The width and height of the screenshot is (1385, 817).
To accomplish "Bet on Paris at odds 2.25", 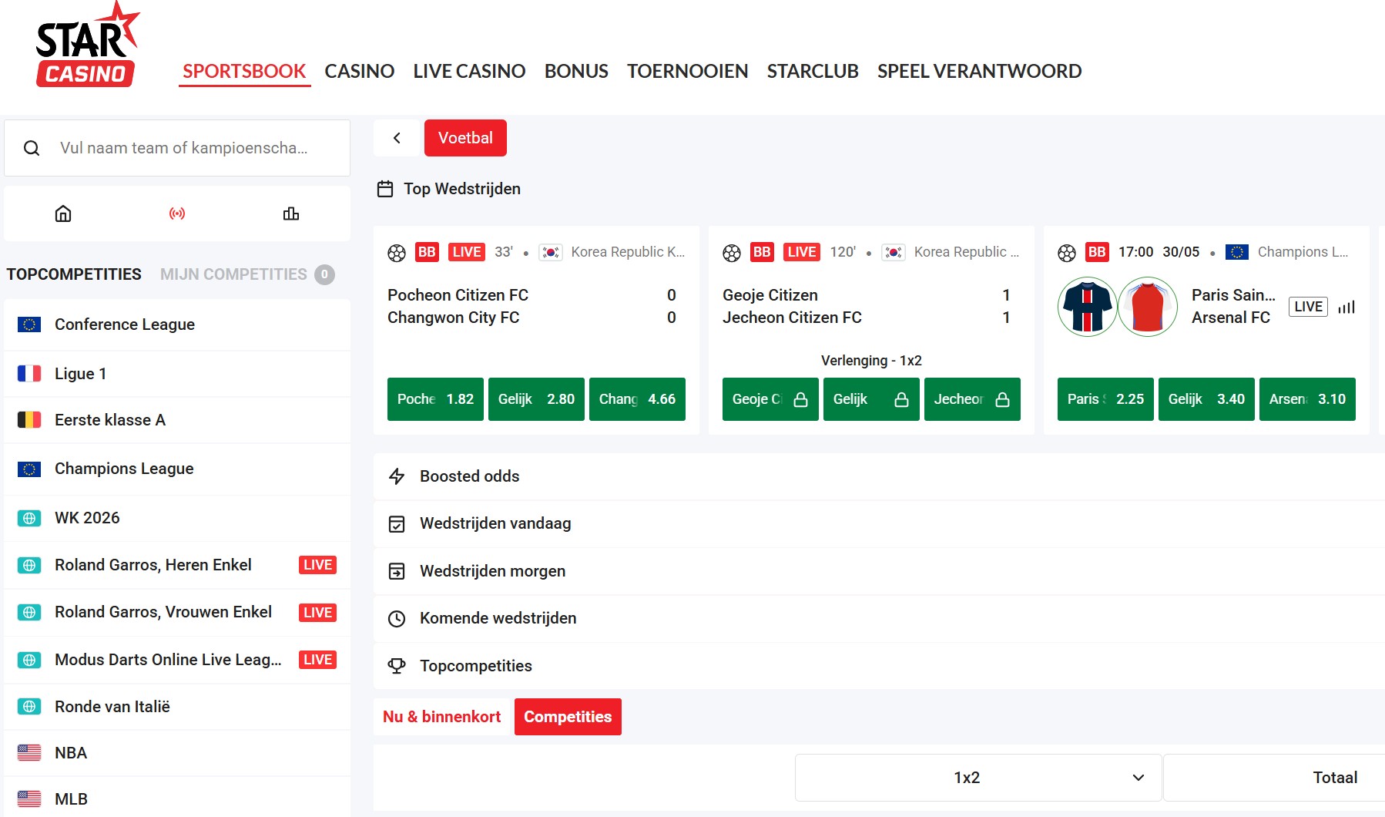I will pos(1105,399).
